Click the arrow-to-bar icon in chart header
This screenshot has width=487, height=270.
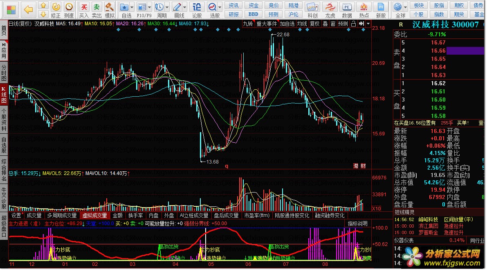(361, 24)
